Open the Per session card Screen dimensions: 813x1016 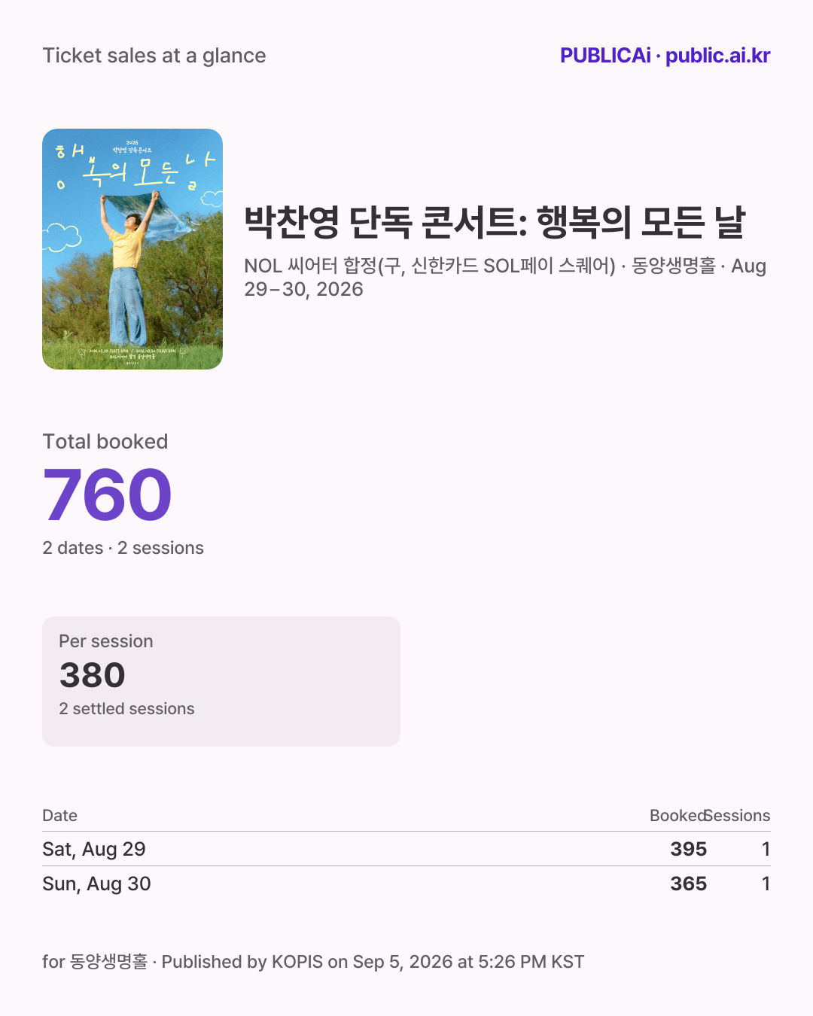point(221,682)
